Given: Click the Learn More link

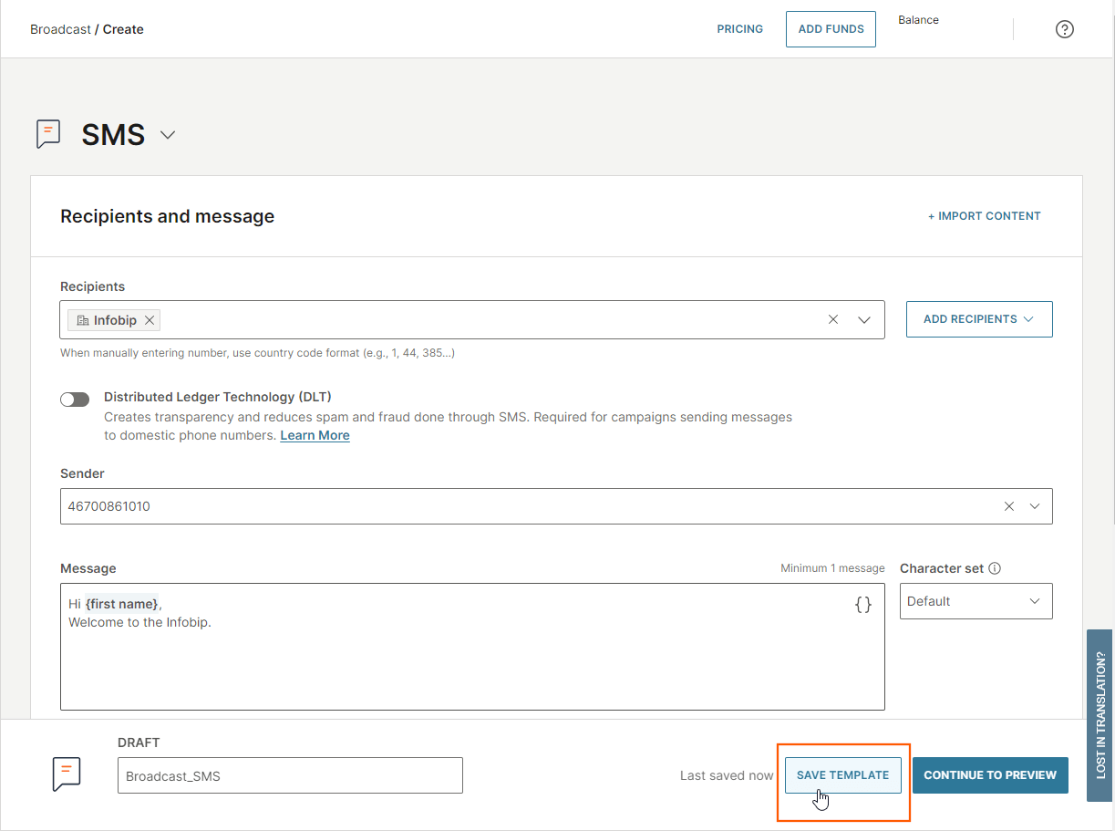Looking at the screenshot, I should (315, 435).
